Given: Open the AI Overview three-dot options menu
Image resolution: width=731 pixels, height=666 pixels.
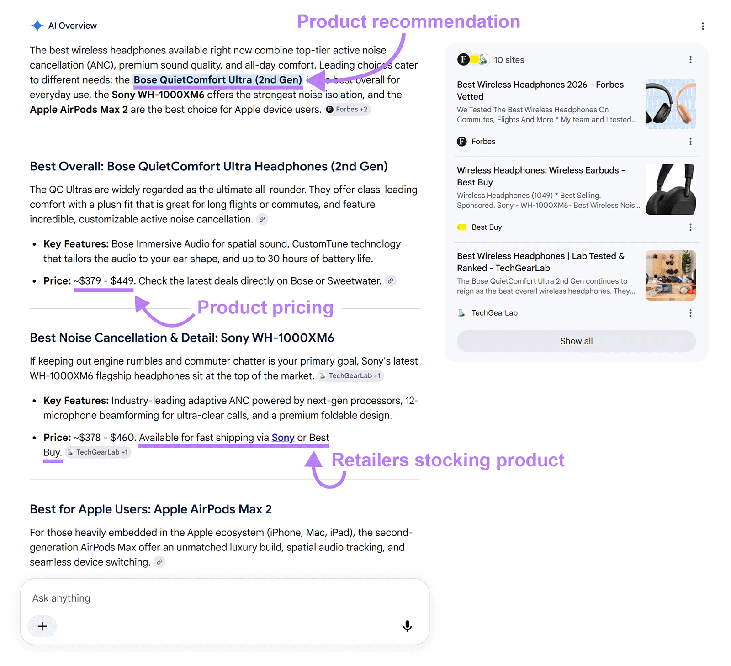Looking at the screenshot, I should click(703, 26).
